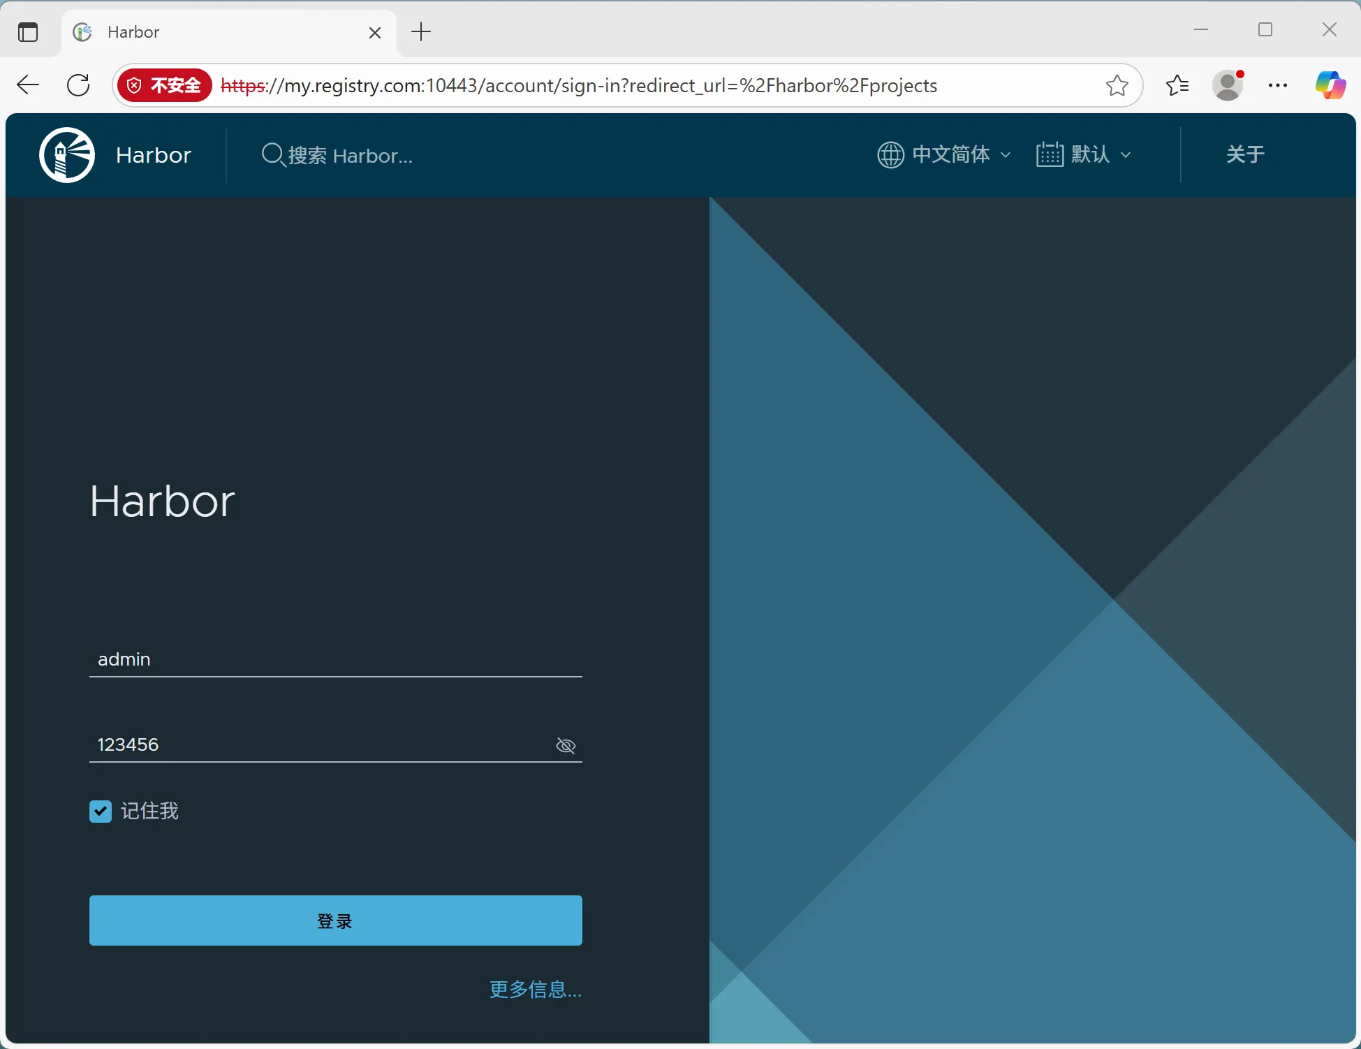Open the 更多信息... link
Image resolution: width=1361 pixels, height=1049 pixels.
point(535,989)
